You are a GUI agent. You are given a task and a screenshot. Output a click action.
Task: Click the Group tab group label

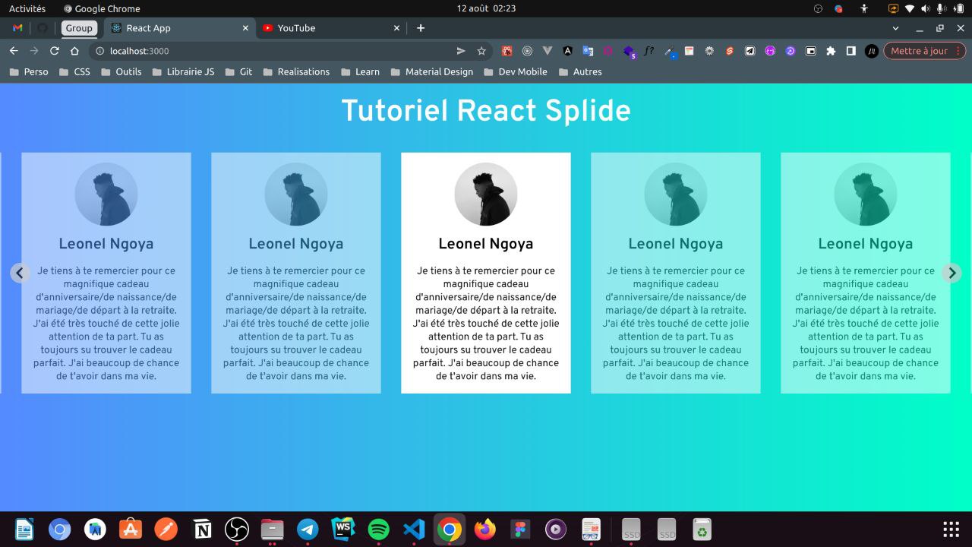pos(78,28)
